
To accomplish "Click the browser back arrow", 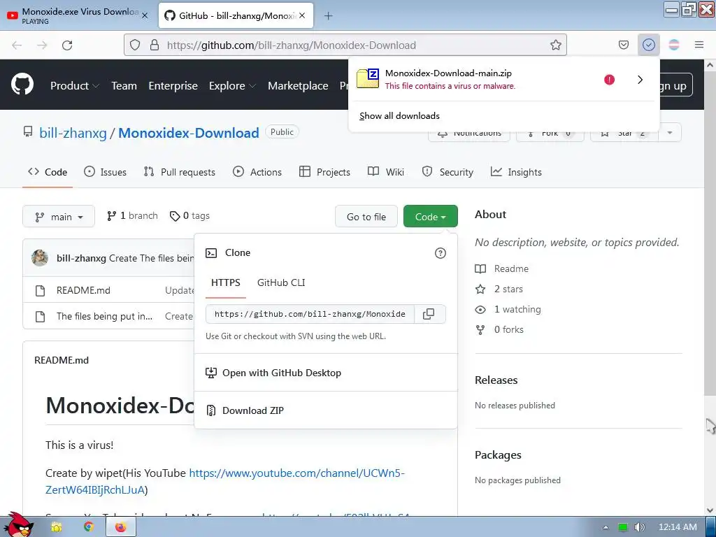I will click(17, 45).
